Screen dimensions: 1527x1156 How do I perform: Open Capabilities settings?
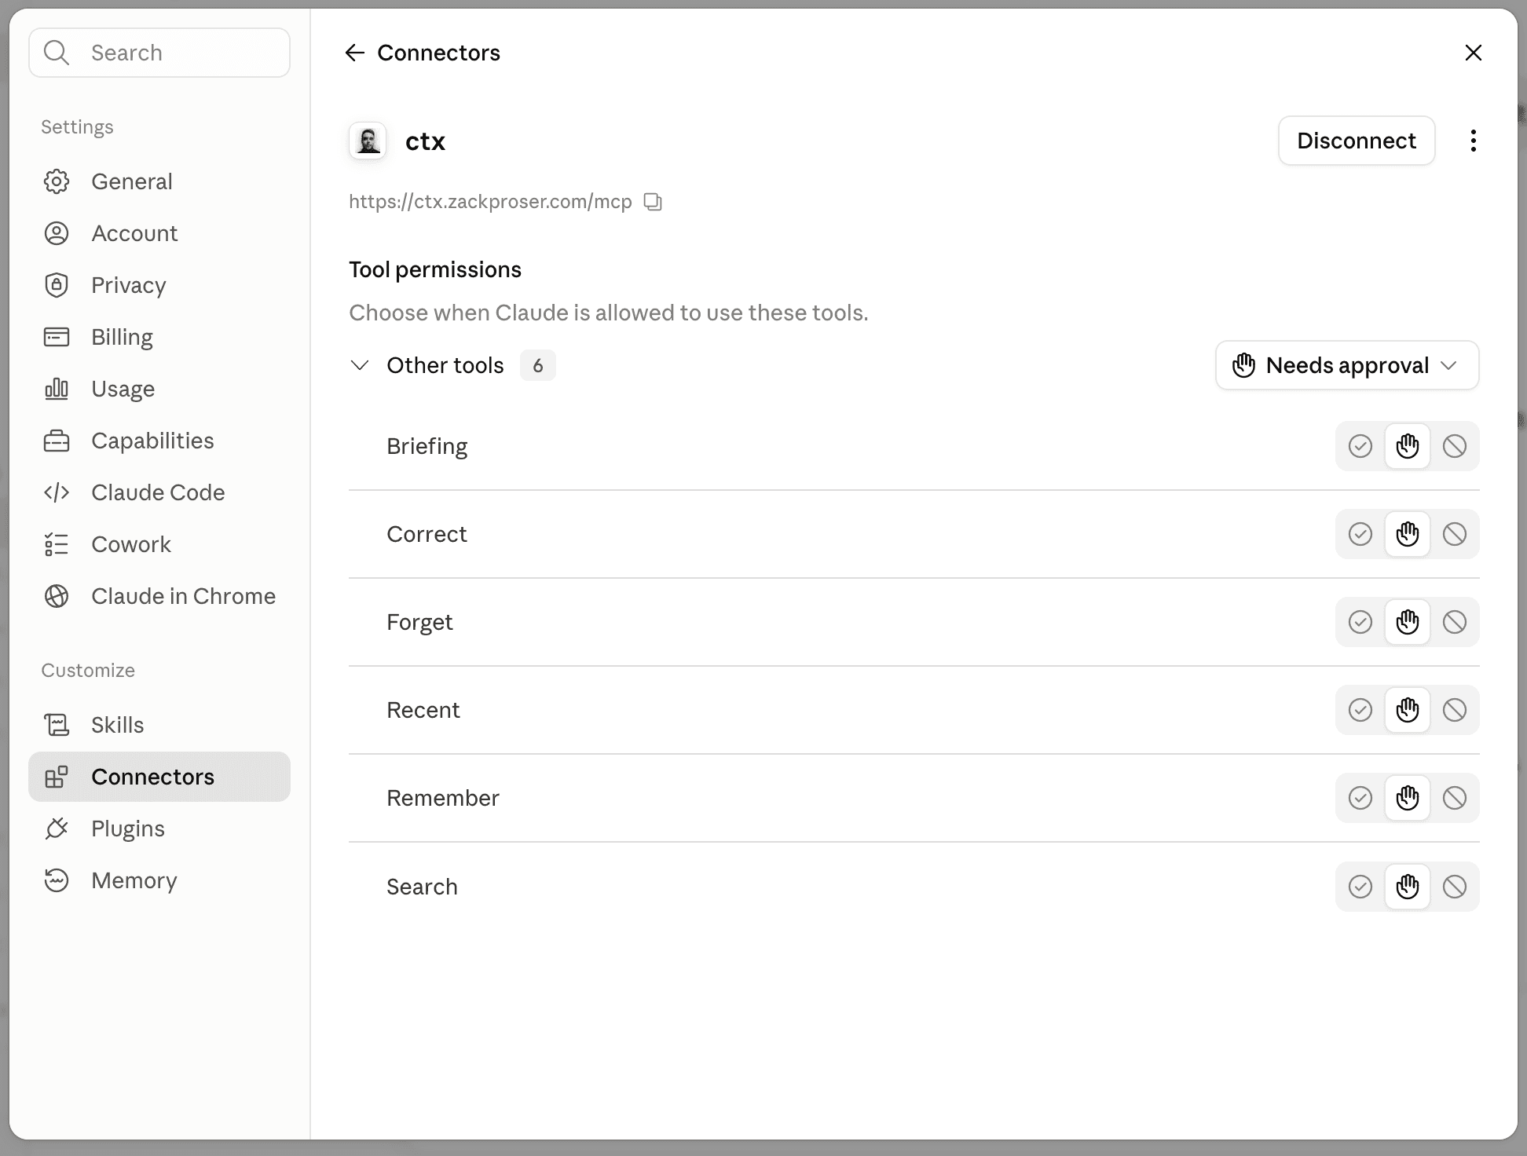click(159, 441)
